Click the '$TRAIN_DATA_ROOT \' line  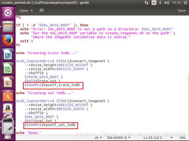(x=44, y=77)
